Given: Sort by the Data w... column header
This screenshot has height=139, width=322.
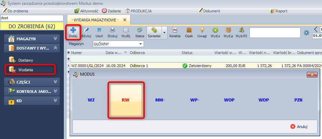Looking at the screenshot, I should click(117, 53).
